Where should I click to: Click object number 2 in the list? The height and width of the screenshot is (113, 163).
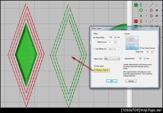click(x=146, y=10)
